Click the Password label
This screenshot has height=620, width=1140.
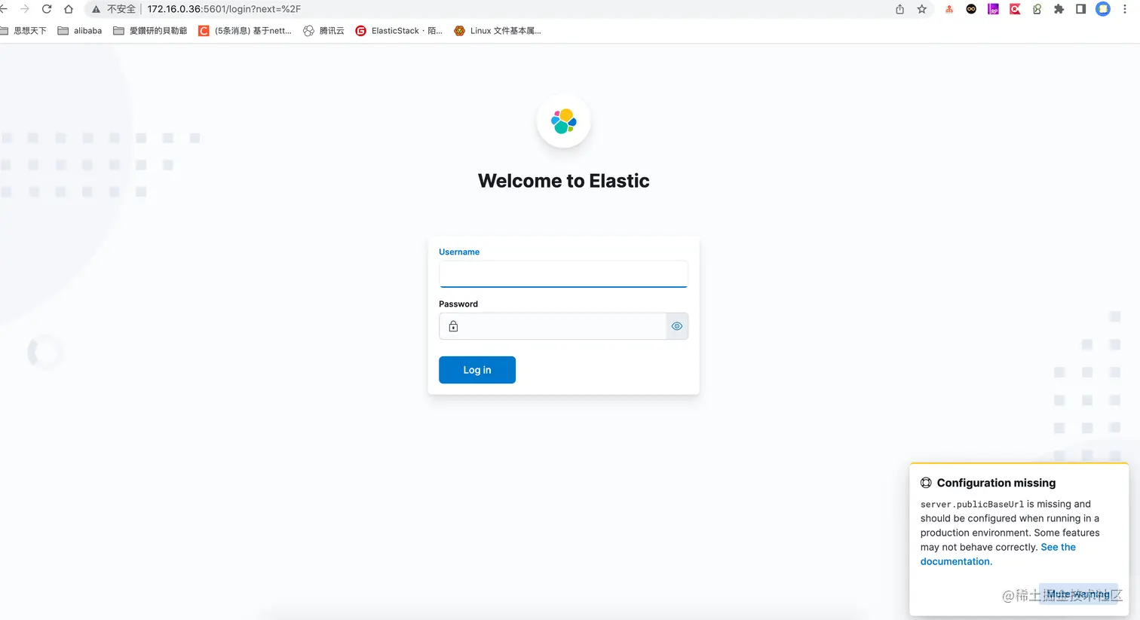(458, 304)
